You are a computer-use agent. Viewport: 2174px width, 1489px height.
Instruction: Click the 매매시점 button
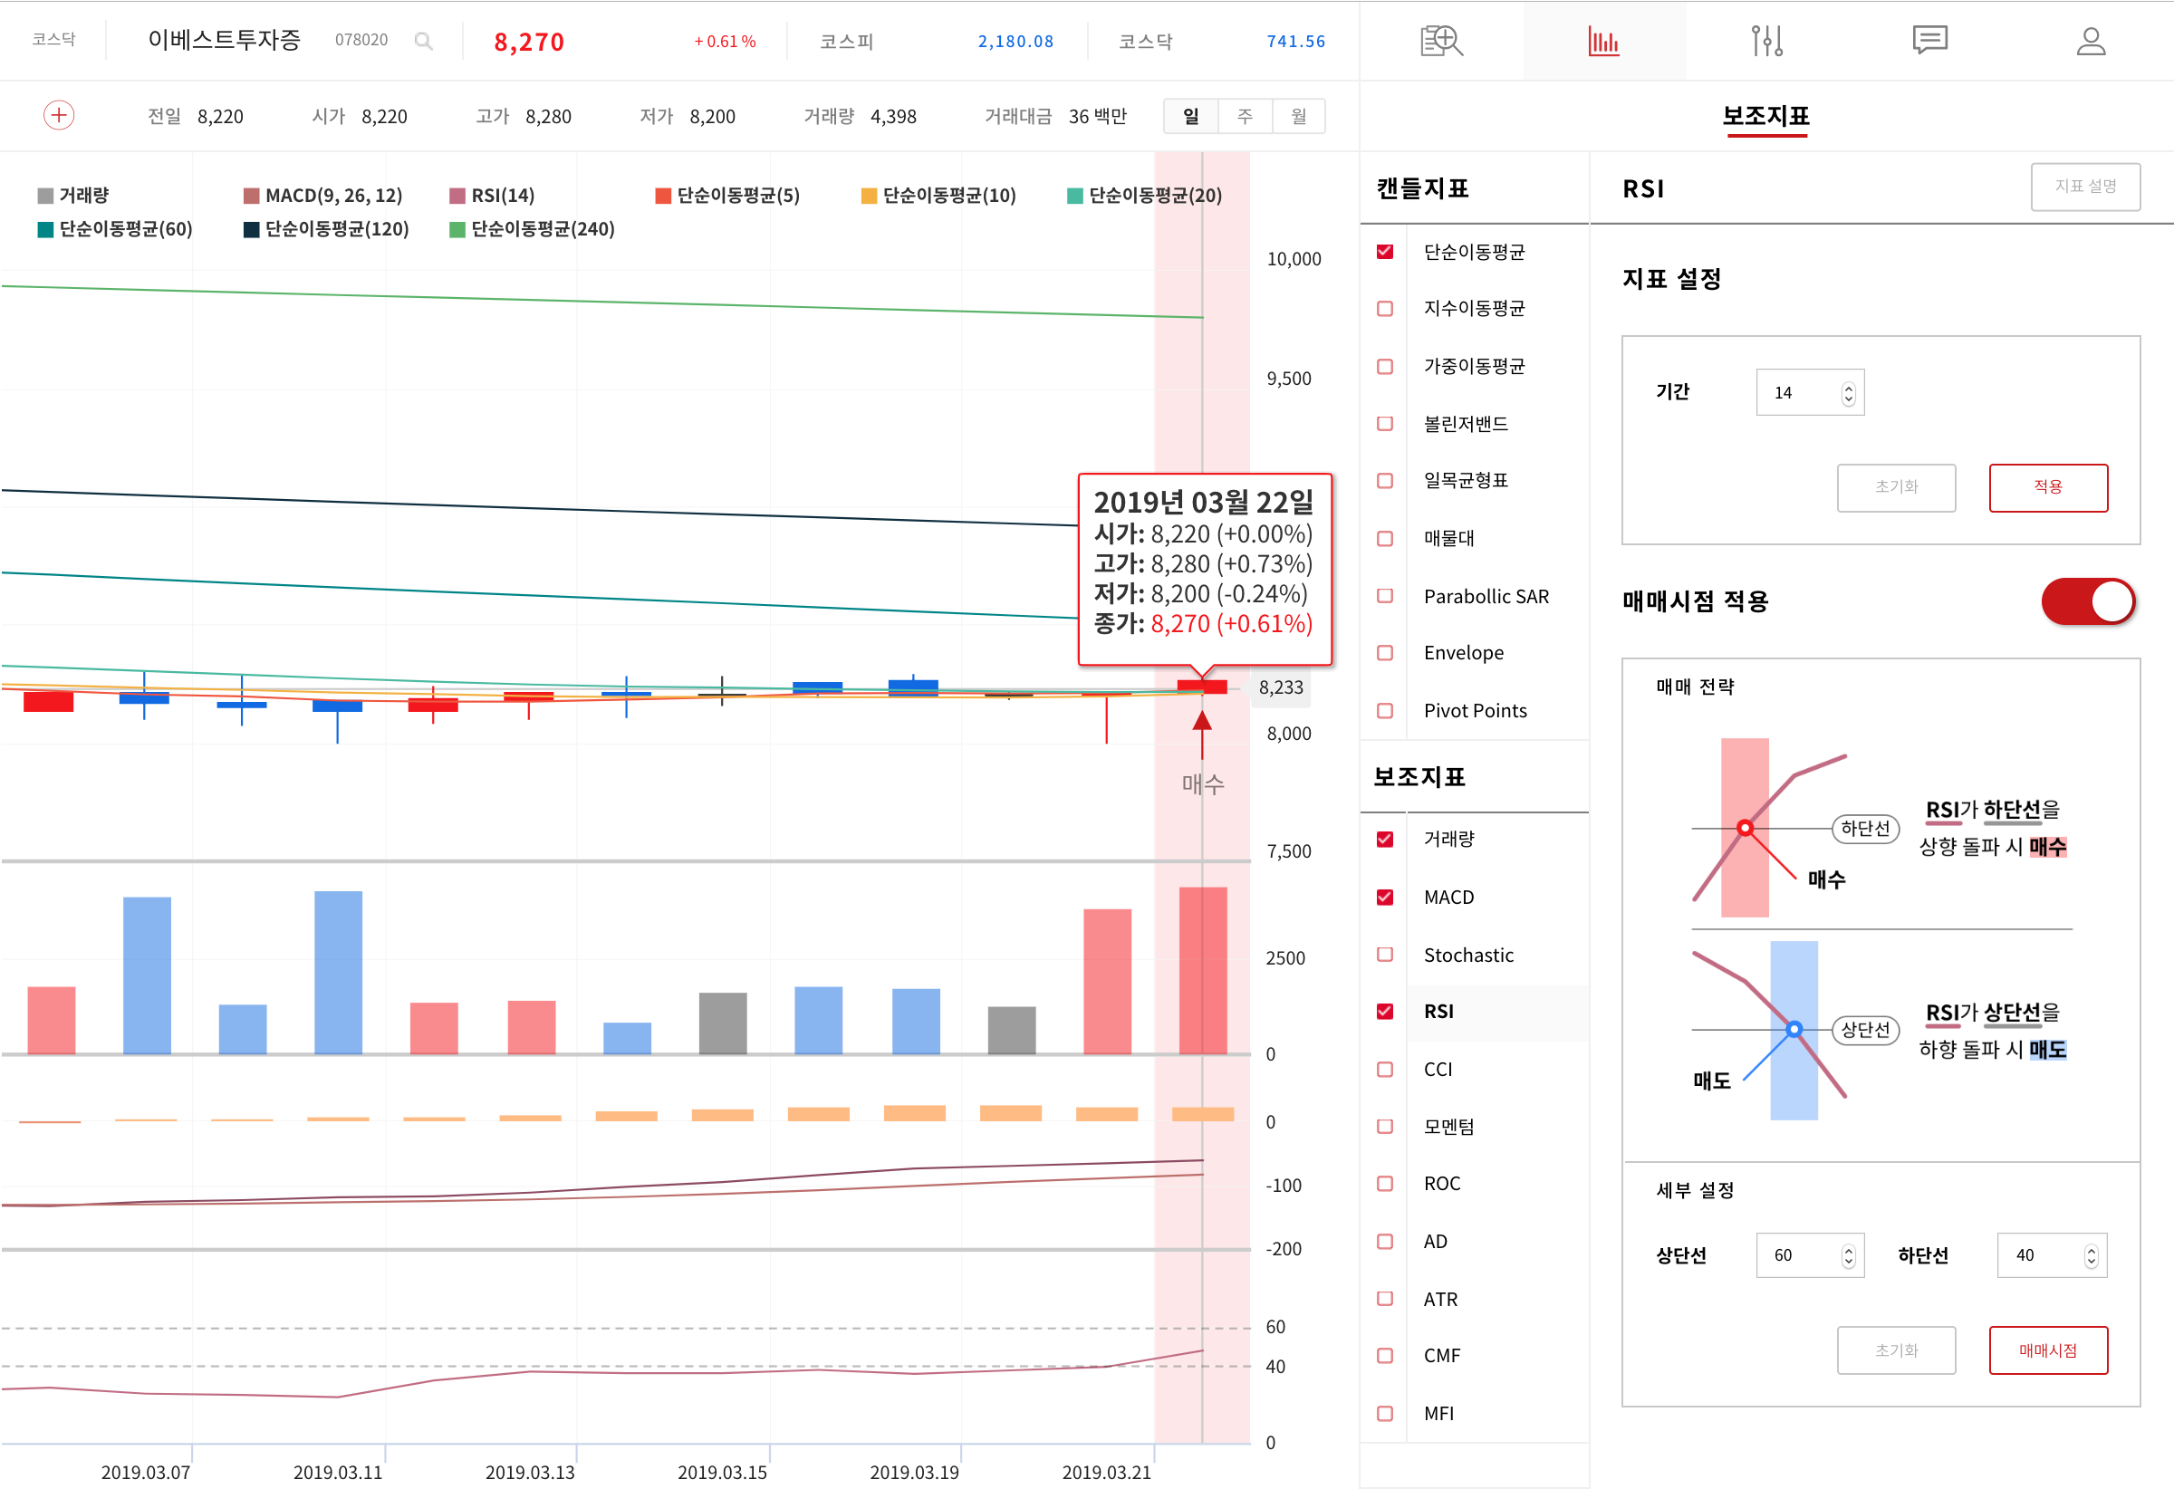click(x=2048, y=1350)
